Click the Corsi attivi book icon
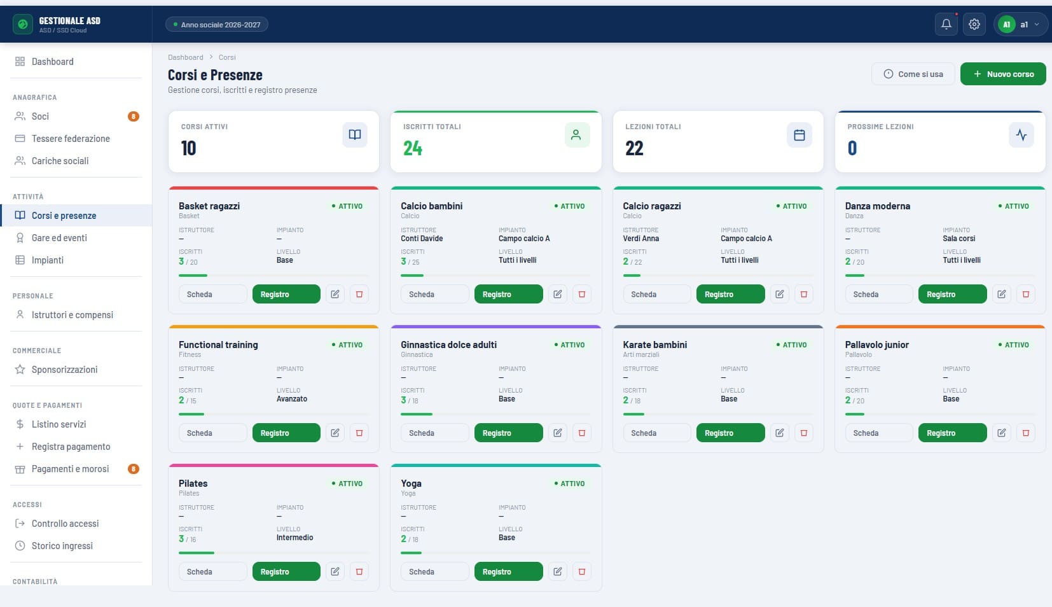The height and width of the screenshot is (607, 1052). coord(355,135)
